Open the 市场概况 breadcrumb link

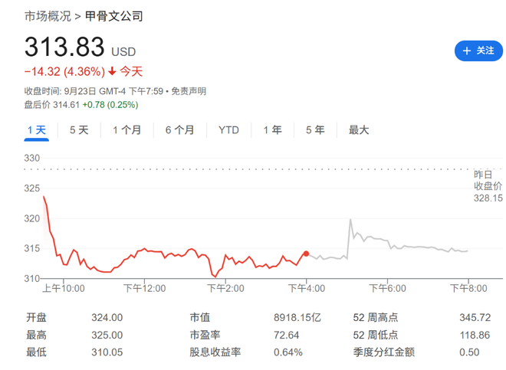tap(48, 16)
